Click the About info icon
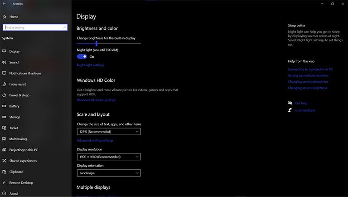This screenshot has width=348, height=197. [4, 193]
